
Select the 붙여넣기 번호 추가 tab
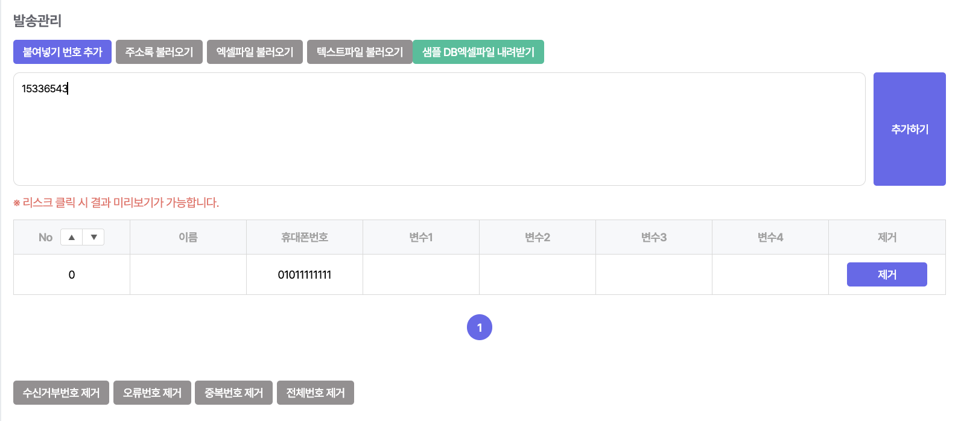point(62,52)
